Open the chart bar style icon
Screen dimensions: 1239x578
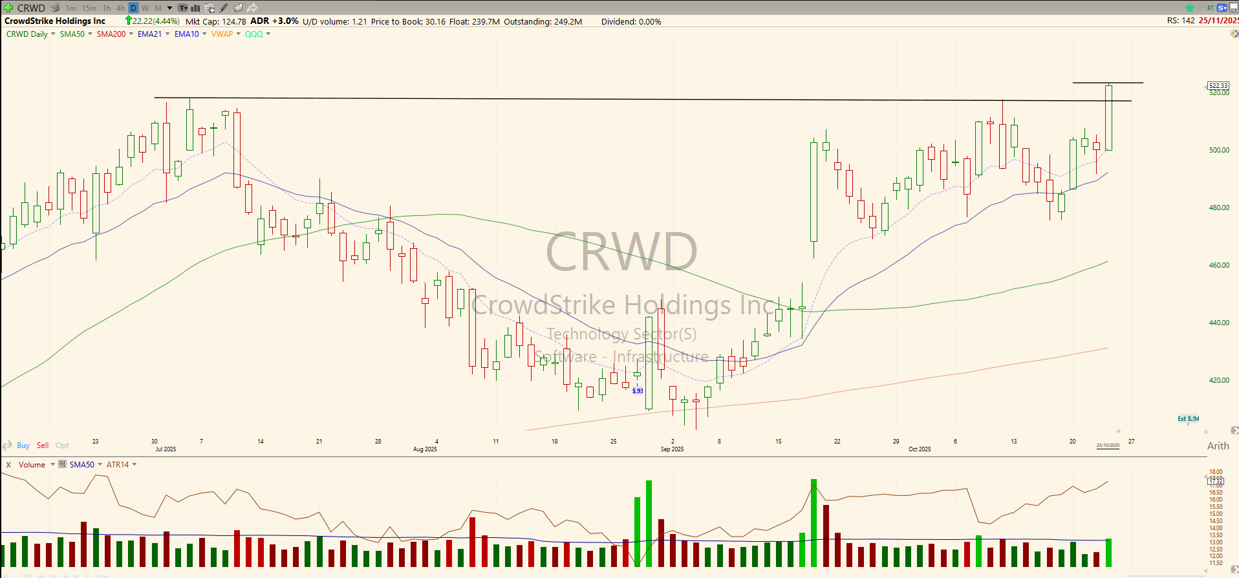195,8
